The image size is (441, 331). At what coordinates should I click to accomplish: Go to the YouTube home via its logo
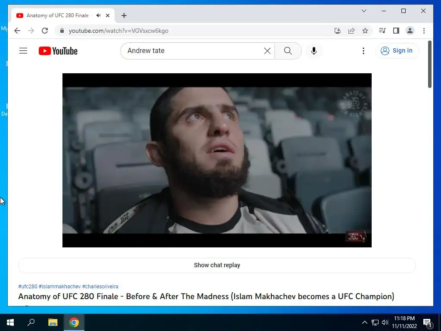(58, 51)
